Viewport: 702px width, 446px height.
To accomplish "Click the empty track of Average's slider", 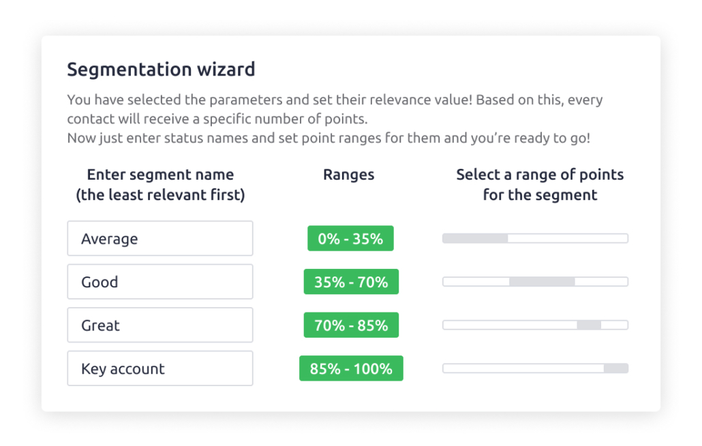I will [567, 238].
